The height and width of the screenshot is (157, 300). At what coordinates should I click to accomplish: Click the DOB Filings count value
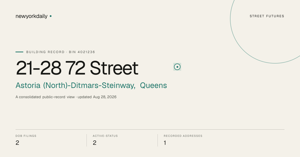click(17, 143)
